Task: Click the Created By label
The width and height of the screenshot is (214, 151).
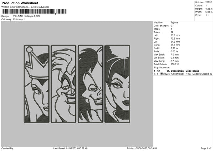Action: (7, 149)
